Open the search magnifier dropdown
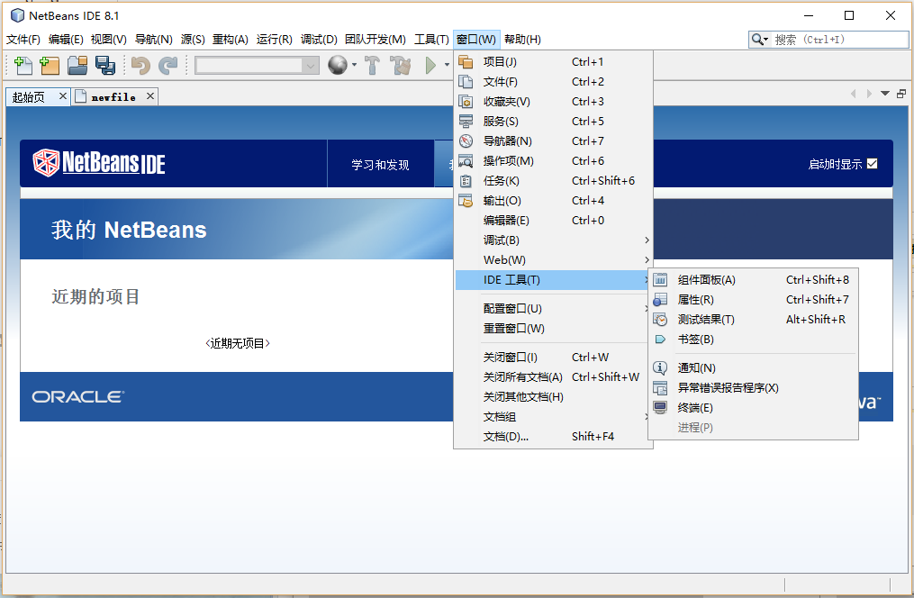Viewport: 914px width, 598px height. [759, 39]
